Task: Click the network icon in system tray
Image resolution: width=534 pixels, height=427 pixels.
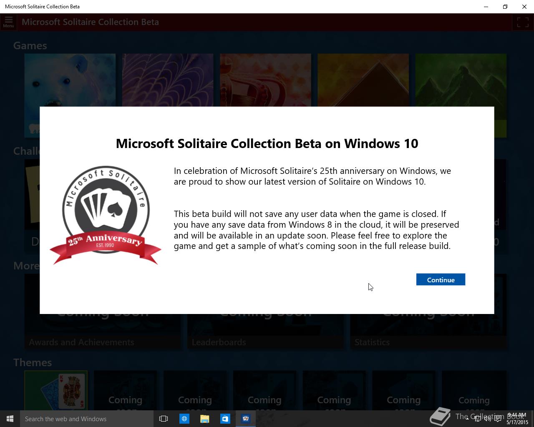Action: point(477,419)
